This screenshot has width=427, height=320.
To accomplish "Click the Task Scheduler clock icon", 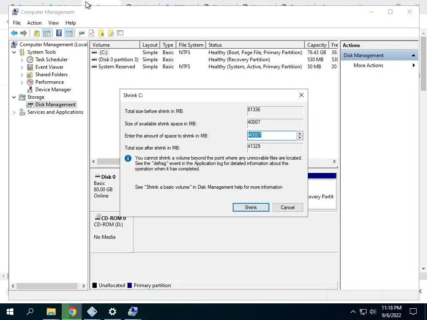I will coord(30,59).
